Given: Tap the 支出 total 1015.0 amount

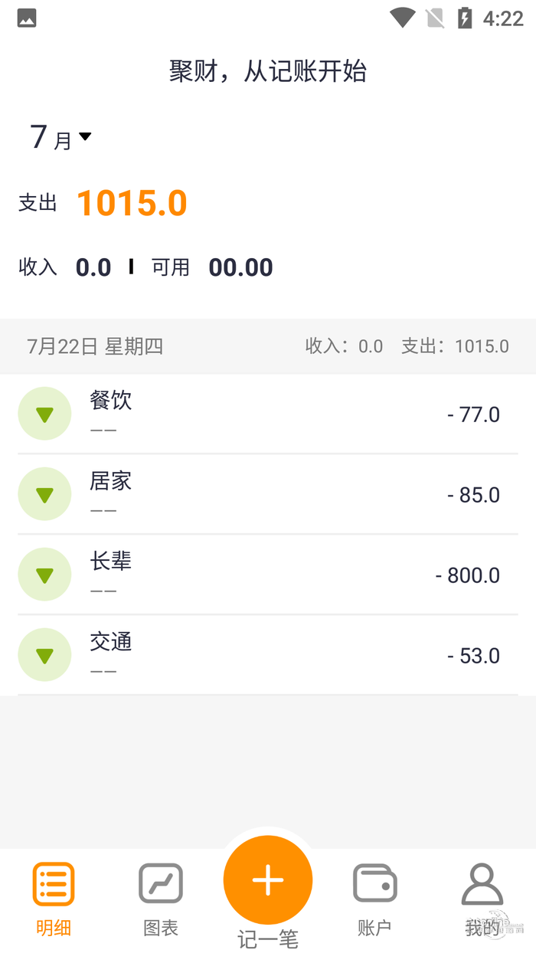Looking at the screenshot, I should coord(132,203).
